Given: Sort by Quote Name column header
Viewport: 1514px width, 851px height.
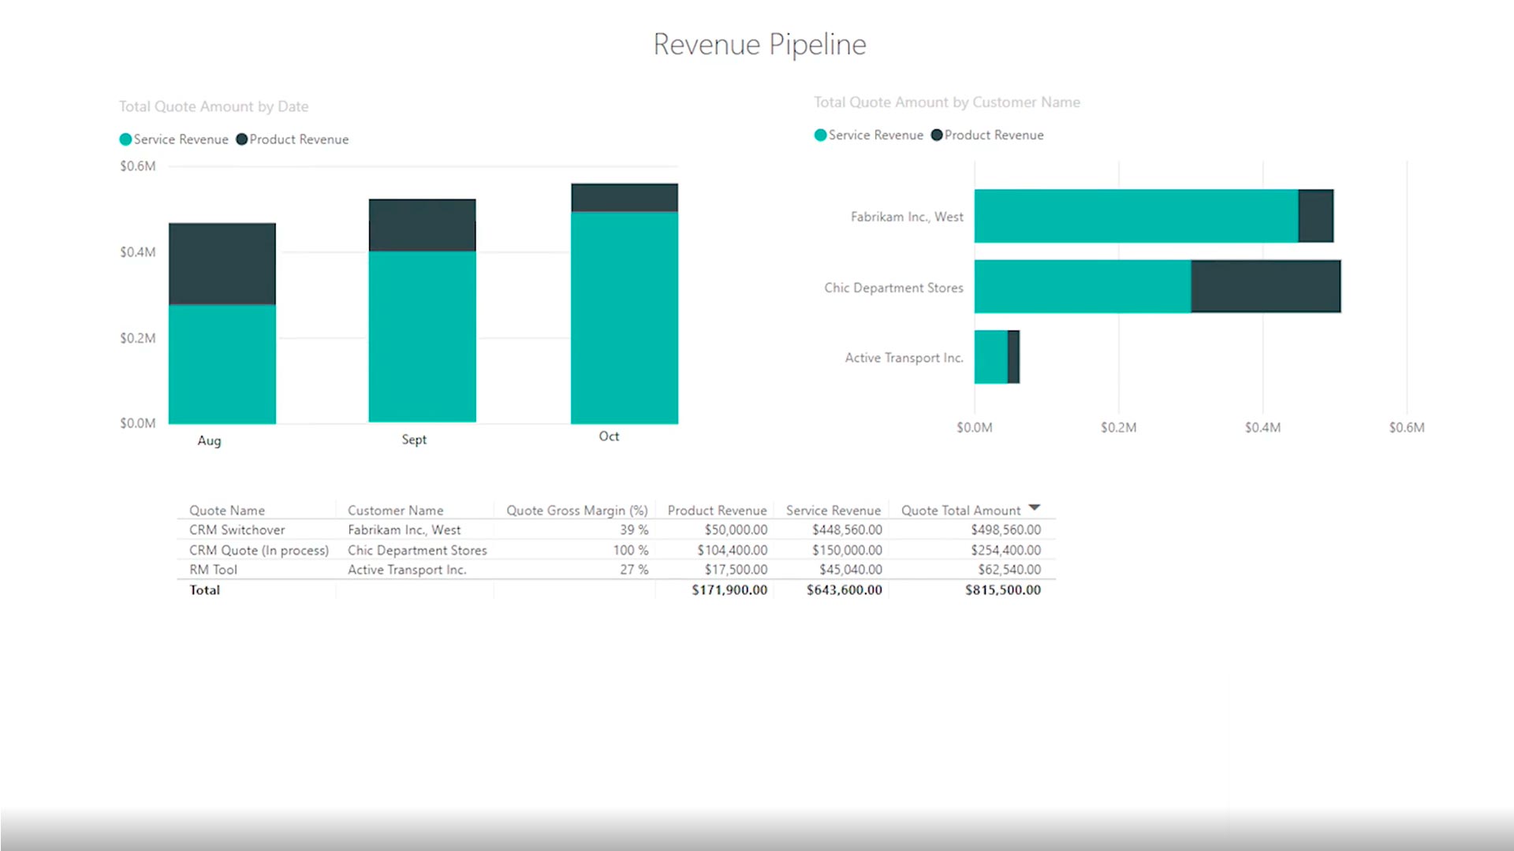Looking at the screenshot, I should point(227,511).
